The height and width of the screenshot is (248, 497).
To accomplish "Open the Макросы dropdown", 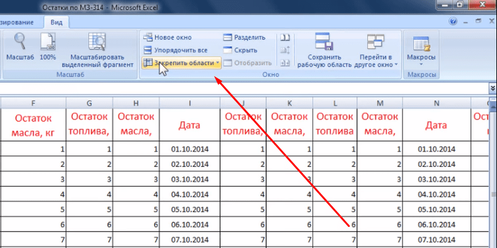I will [421, 51].
